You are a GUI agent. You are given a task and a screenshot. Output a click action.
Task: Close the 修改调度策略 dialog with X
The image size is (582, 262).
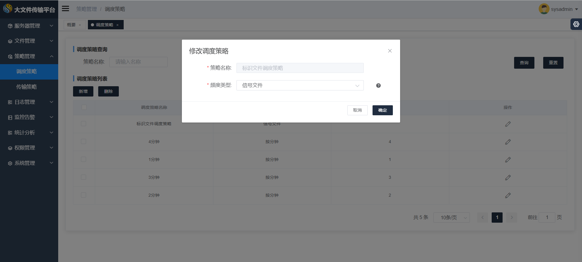click(x=390, y=51)
